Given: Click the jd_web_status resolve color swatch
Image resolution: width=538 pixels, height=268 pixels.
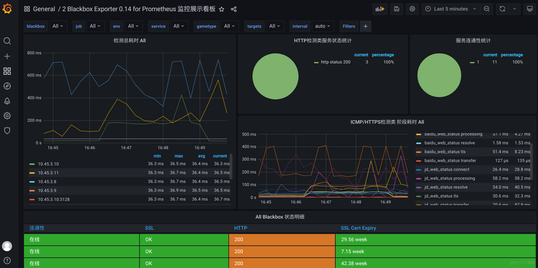Looking at the screenshot, I should pos(419,187).
